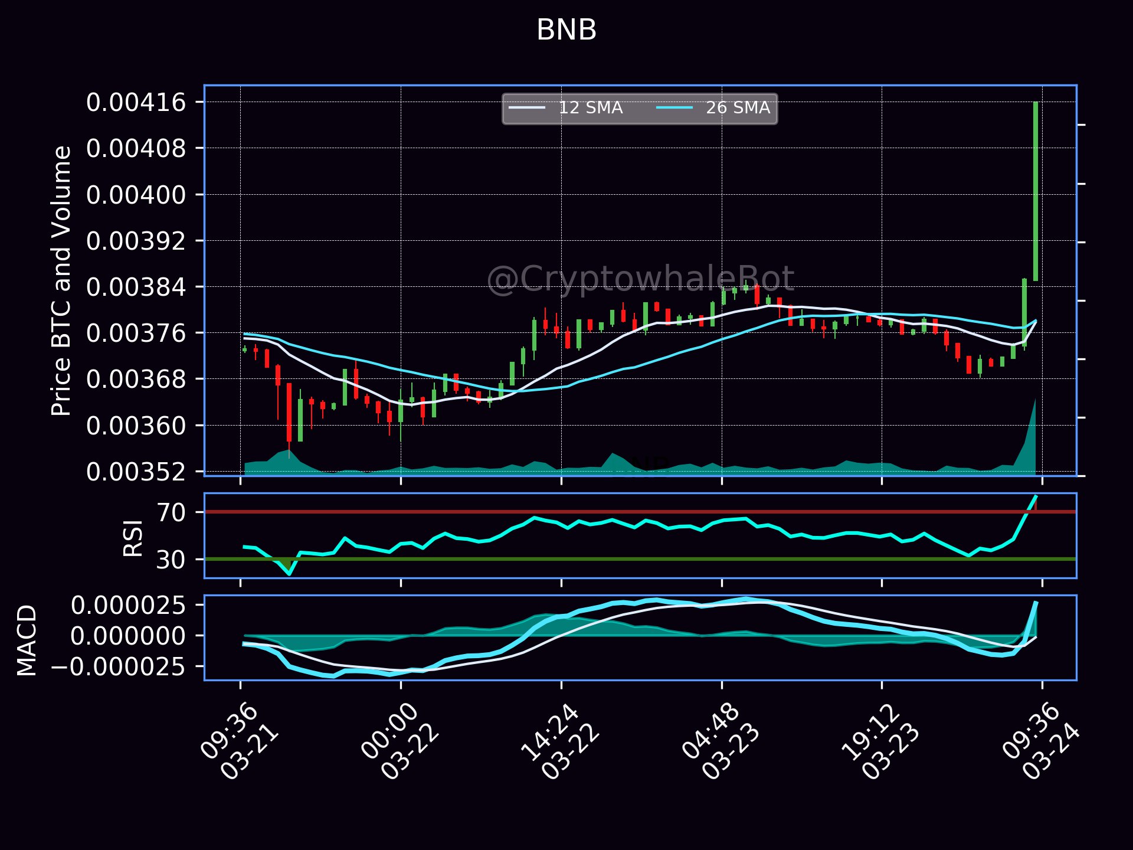
Task: Click the tall green final candlestick
Action: (1036, 191)
